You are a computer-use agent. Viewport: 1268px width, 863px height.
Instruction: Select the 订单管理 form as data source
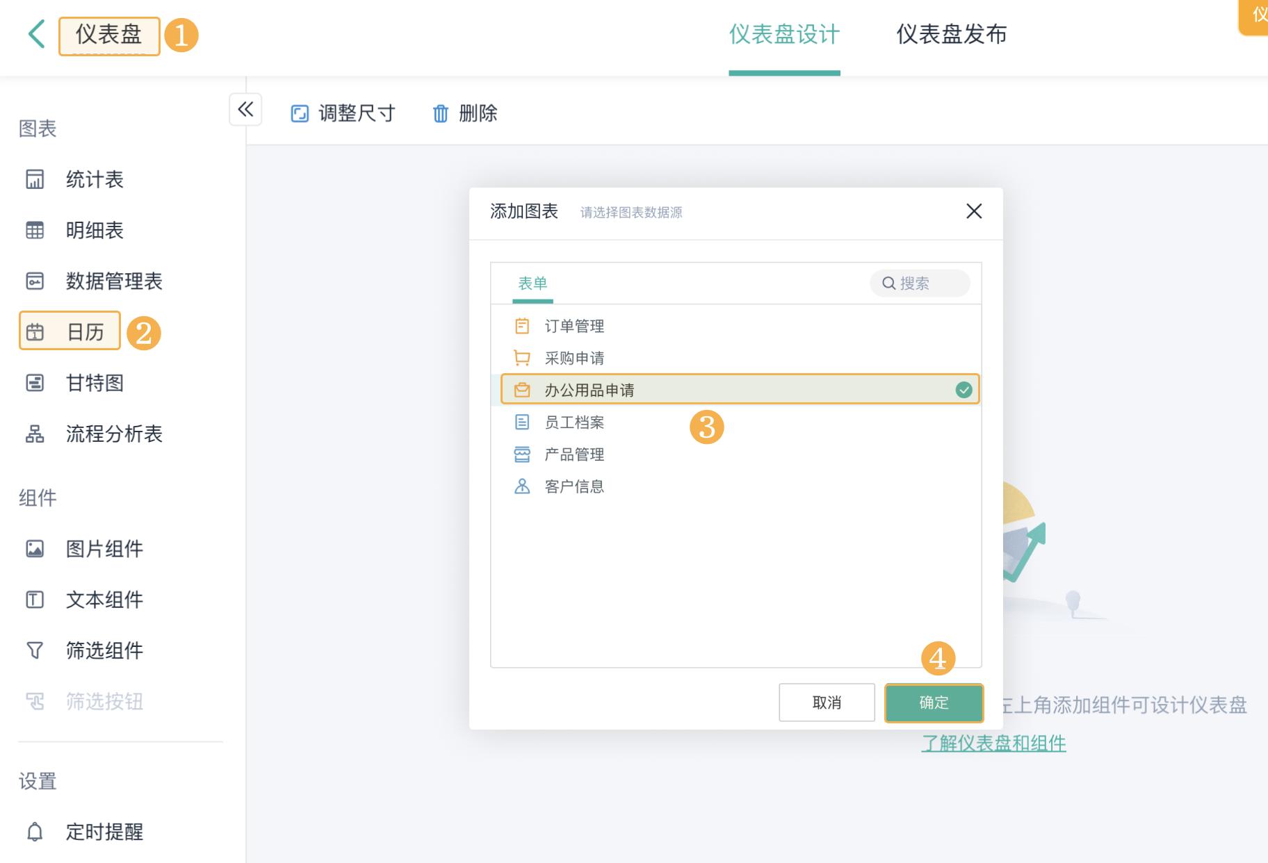[x=574, y=325]
